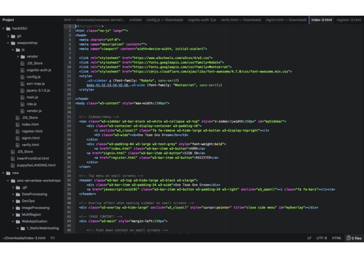The height and width of the screenshot is (258, 364).
Task: Collapse the weaponshop folder chevron
Action: (8, 43)
